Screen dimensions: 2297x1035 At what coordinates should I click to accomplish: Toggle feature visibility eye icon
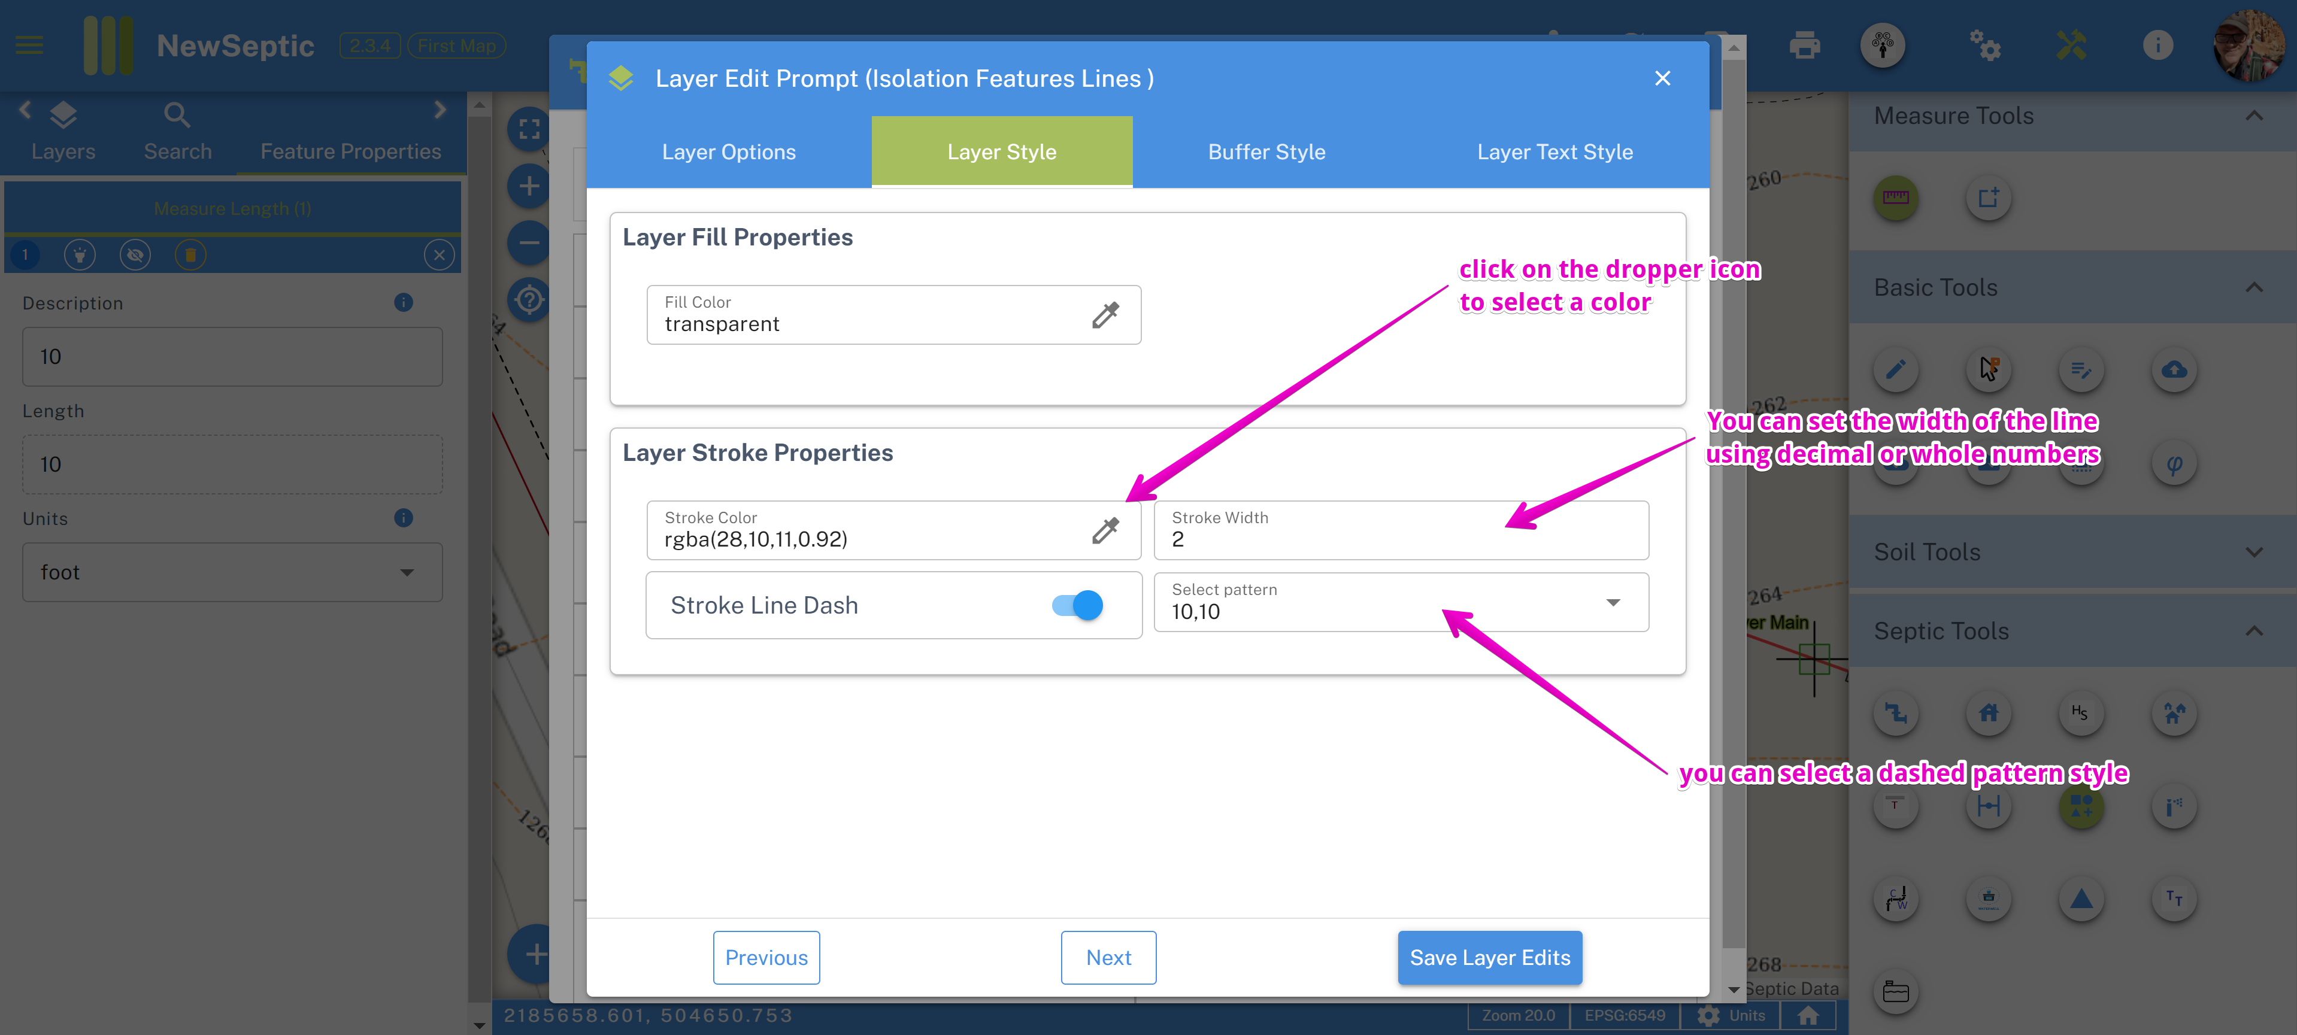point(135,255)
